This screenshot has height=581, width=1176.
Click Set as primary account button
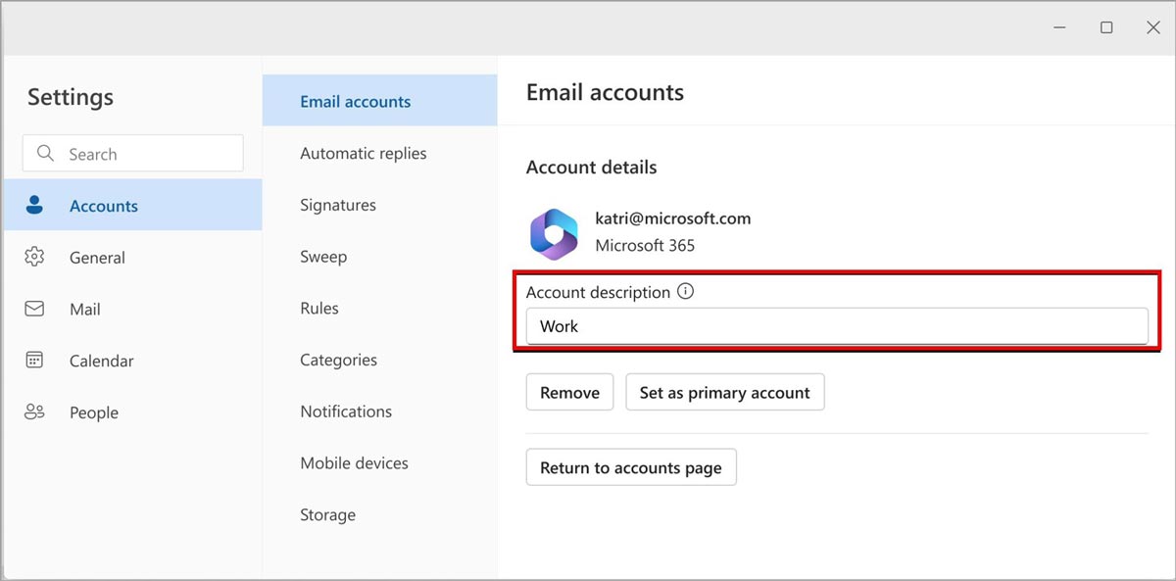click(x=724, y=393)
